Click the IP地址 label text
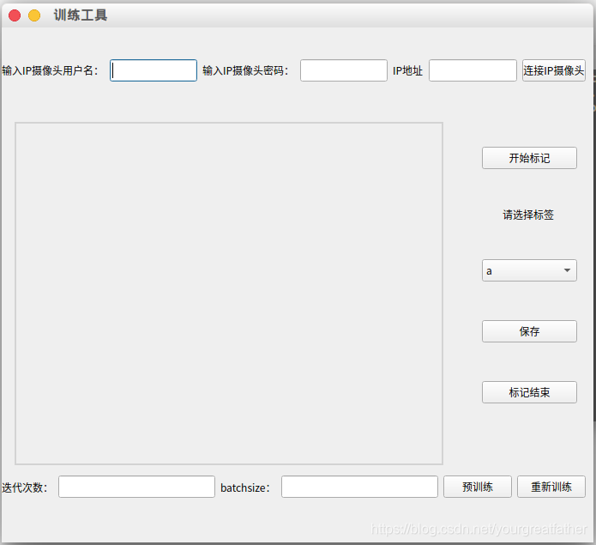Viewport: 596px width, 545px height. tap(407, 70)
